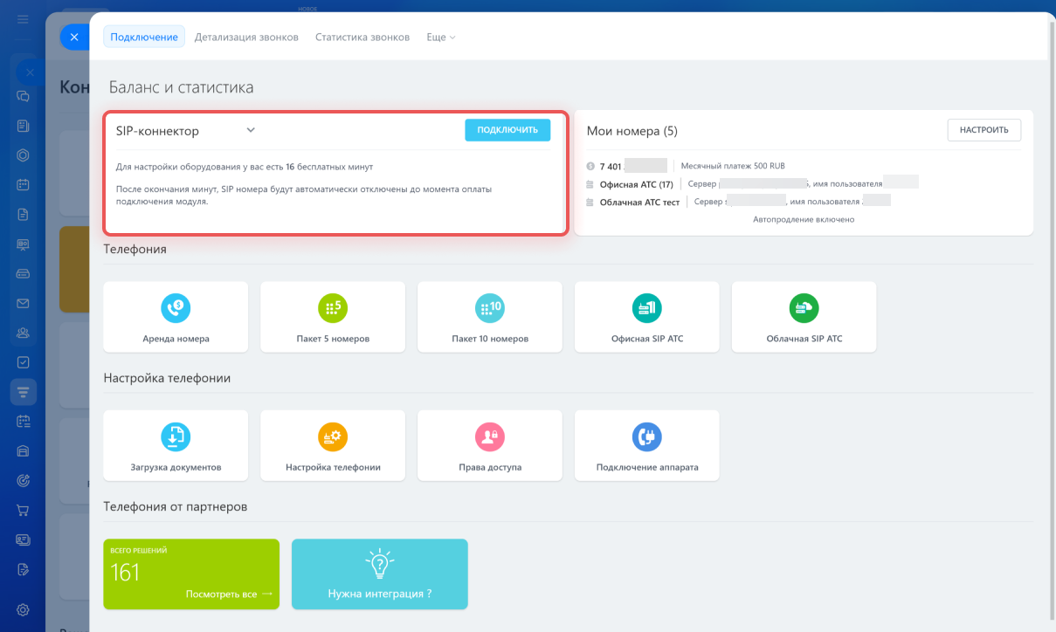
Task: Click the Пакет 10 номеров icon
Action: click(490, 307)
